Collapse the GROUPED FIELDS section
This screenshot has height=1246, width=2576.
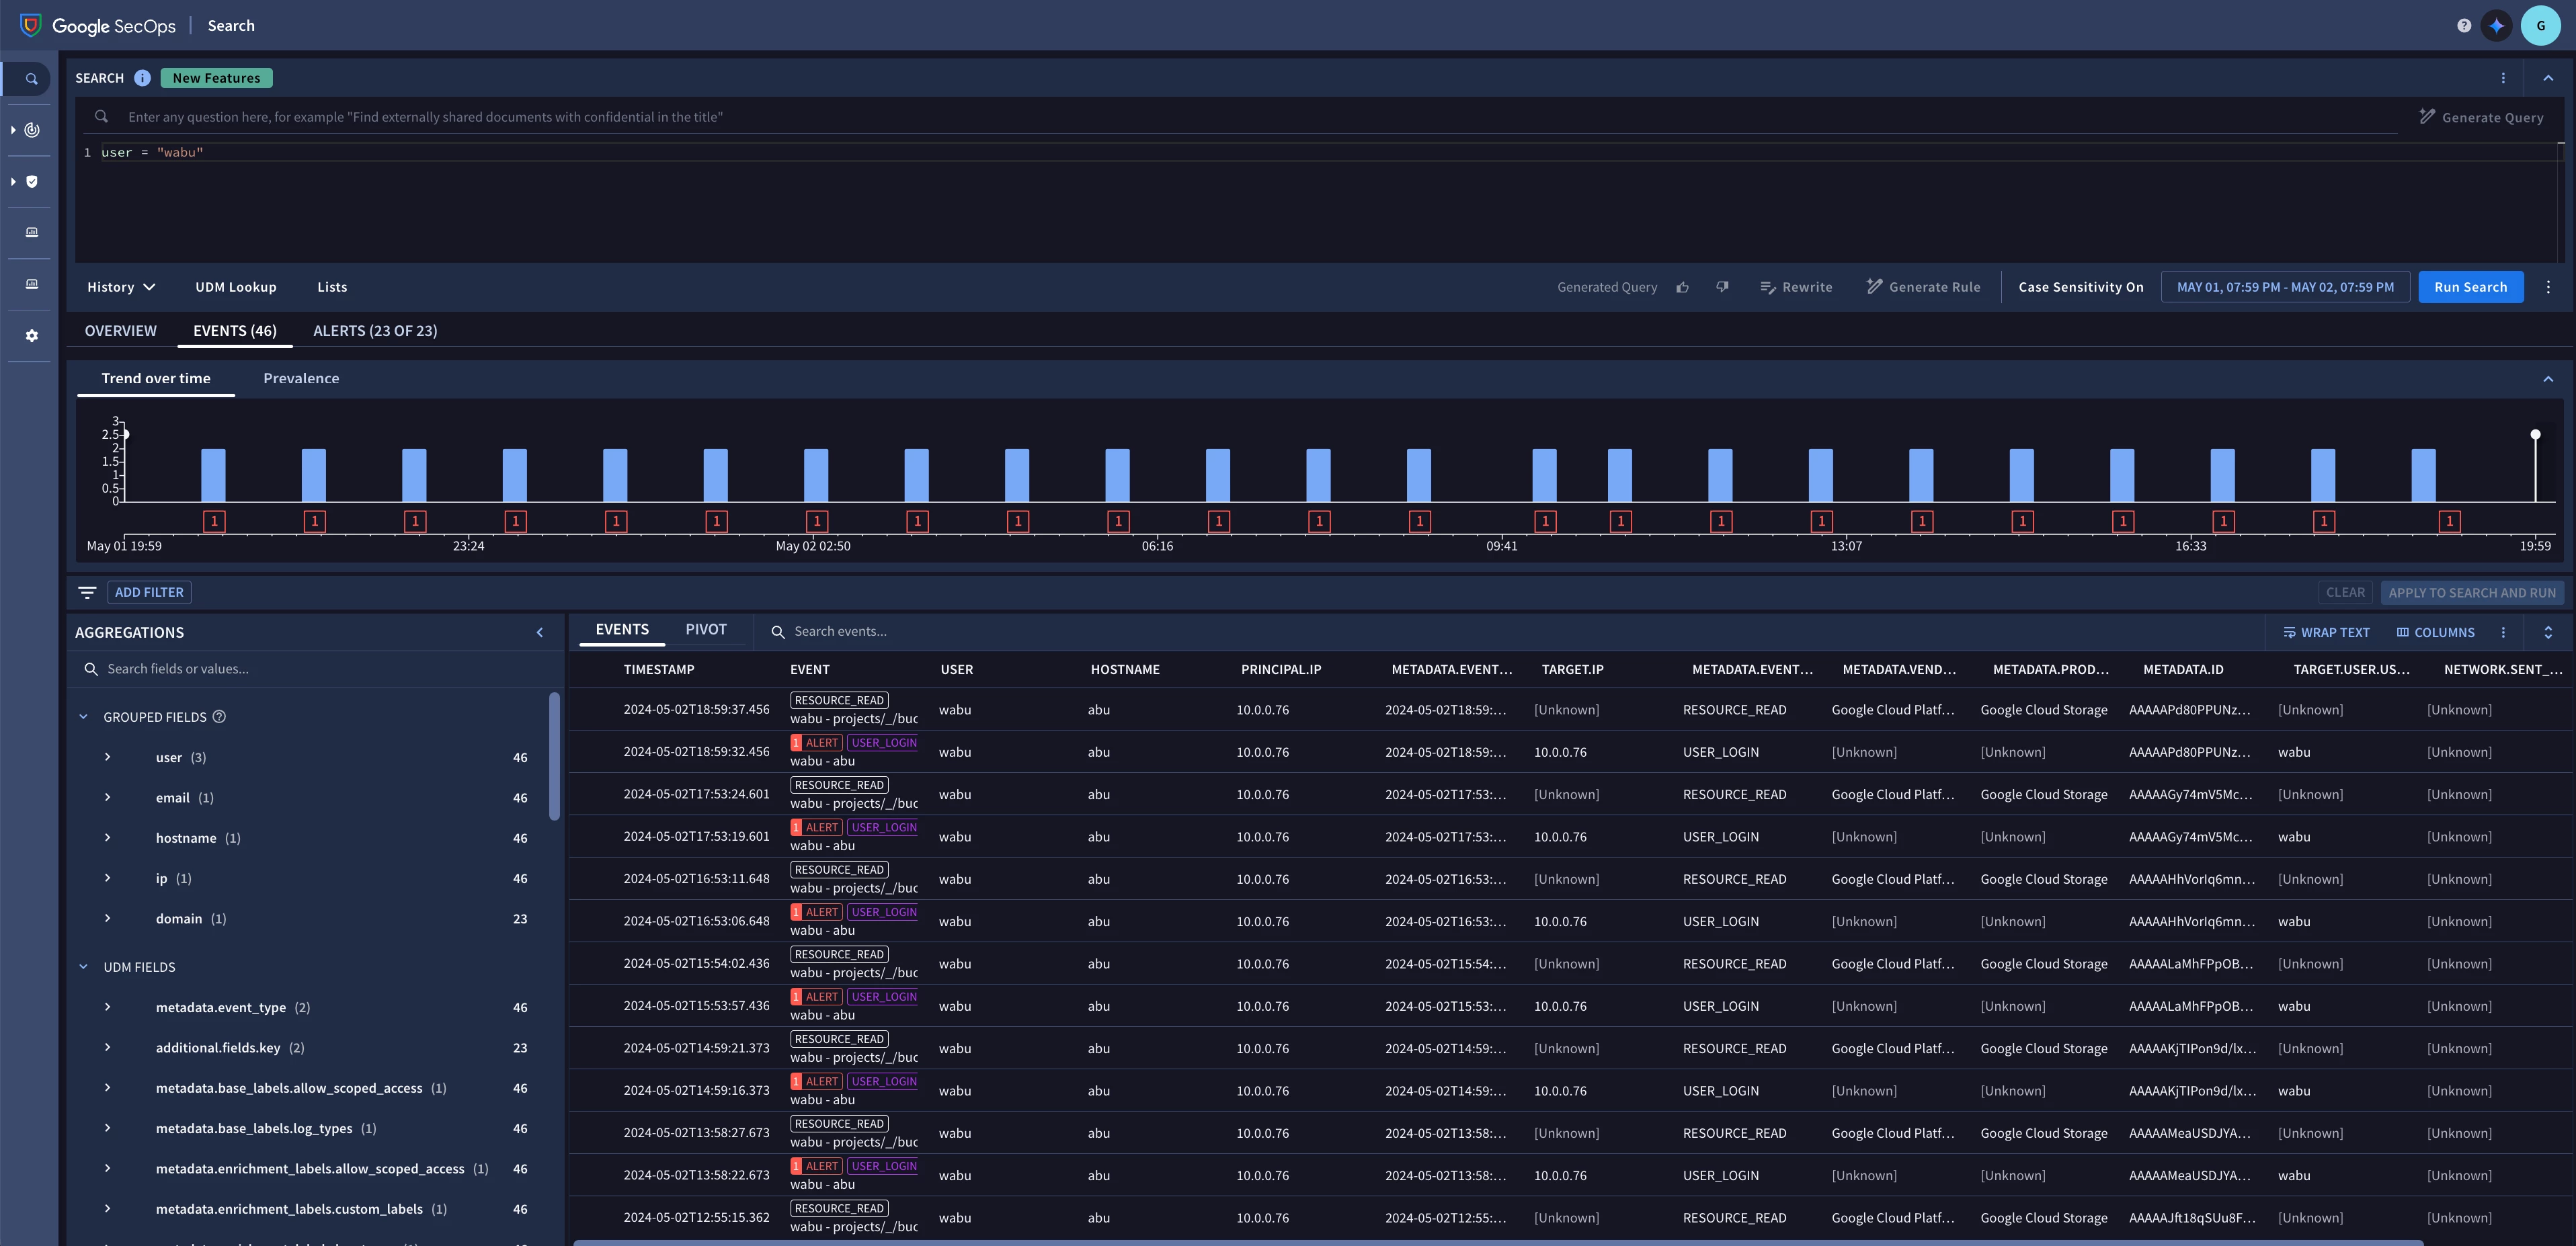pyautogui.click(x=84, y=718)
